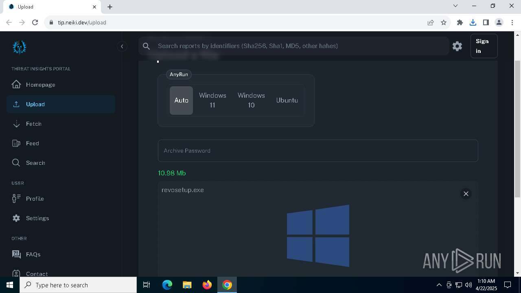Click the AnyRun label tag
521x293 pixels.
(x=179, y=74)
